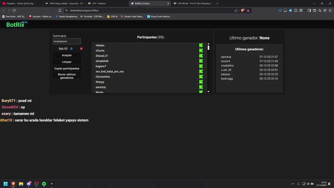The width and height of the screenshot is (334, 188).
Task: Open File Explorer from the taskbar
Action: pyautogui.click(x=21, y=184)
